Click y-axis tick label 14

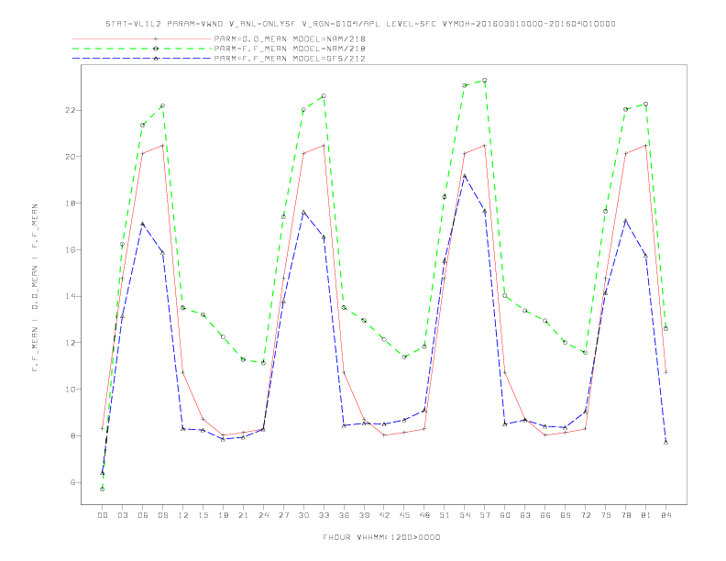point(71,296)
